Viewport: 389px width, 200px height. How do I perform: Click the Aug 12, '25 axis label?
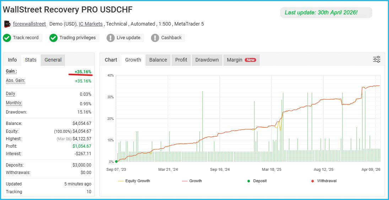tap(324, 169)
